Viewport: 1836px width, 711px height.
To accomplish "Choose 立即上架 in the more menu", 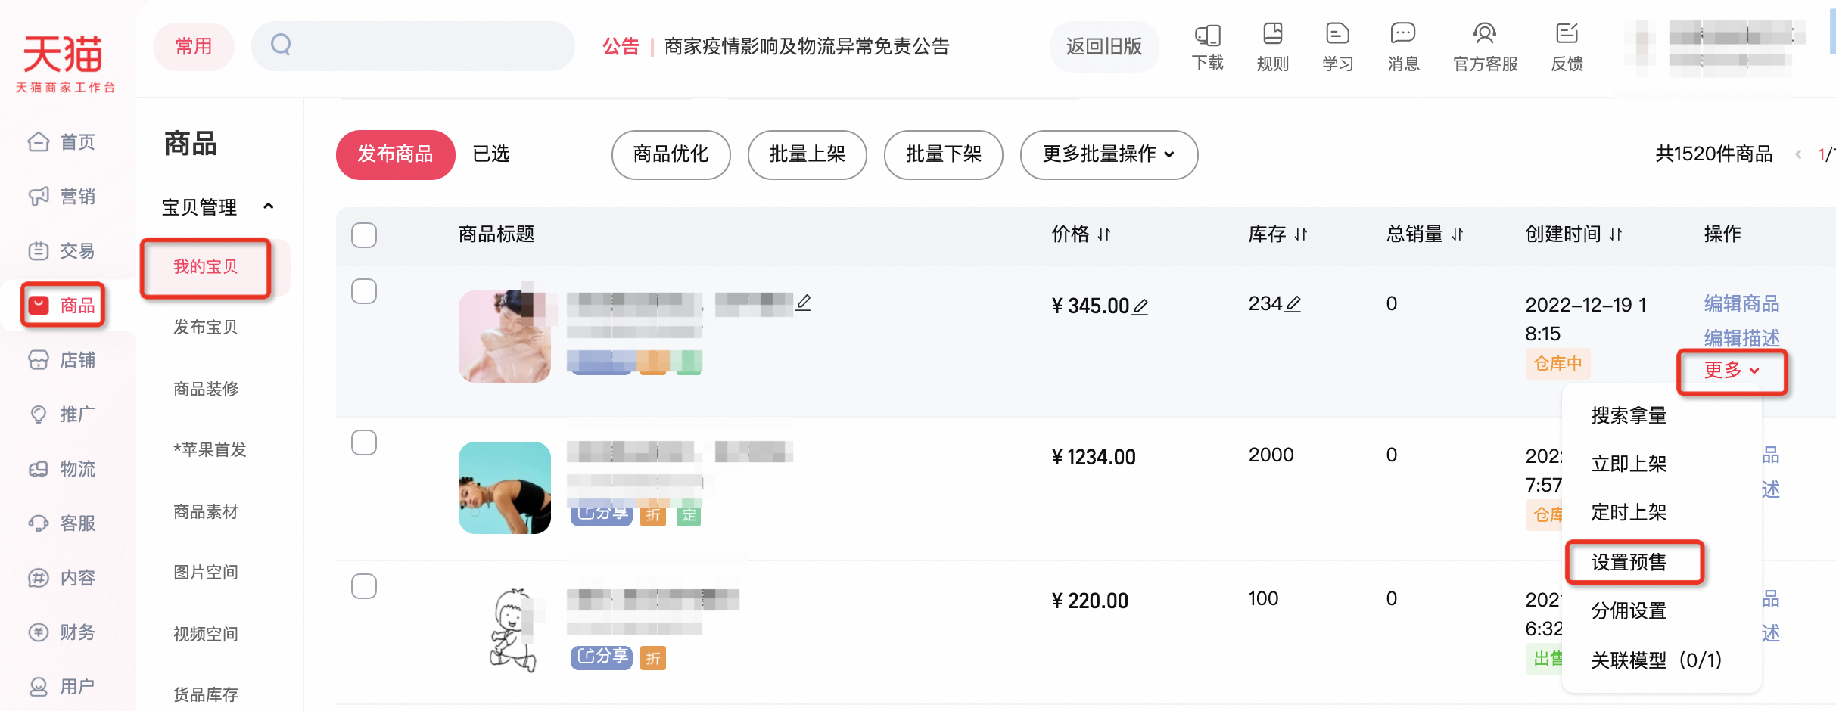I will 1629,464.
